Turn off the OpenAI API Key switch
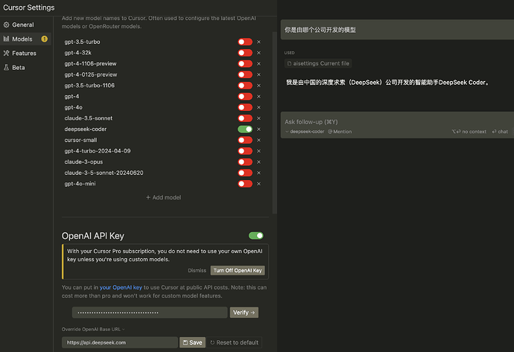This screenshot has height=352, width=514. pyautogui.click(x=256, y=235)
